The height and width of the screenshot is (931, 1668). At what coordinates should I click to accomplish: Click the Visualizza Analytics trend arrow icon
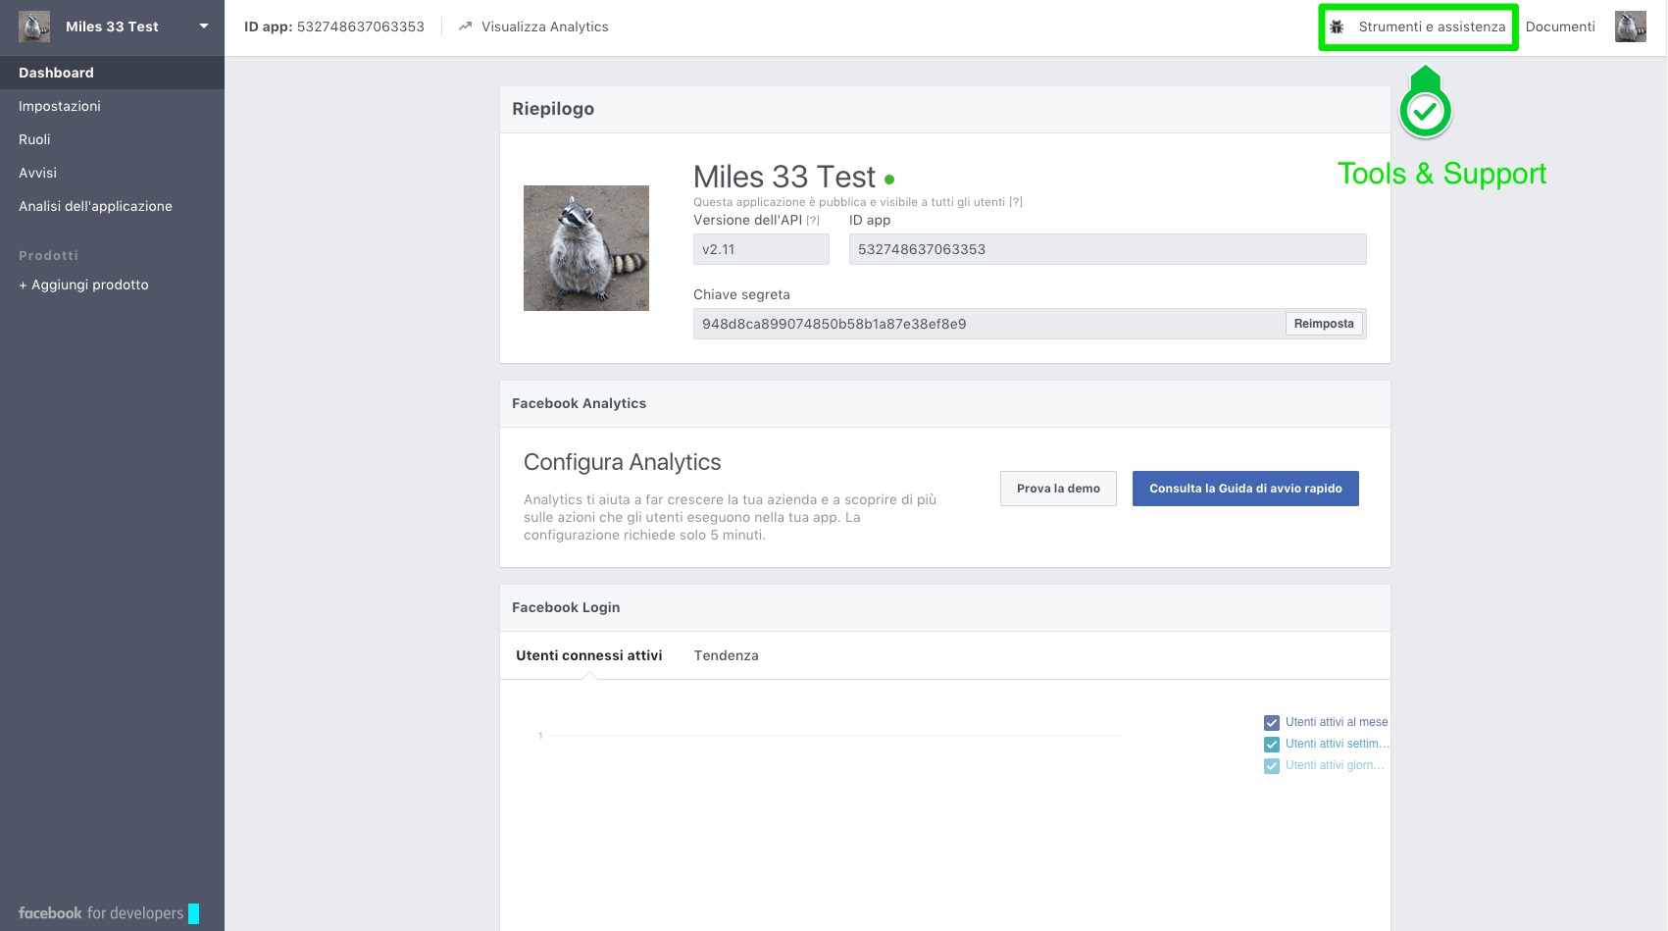[465, 26]
